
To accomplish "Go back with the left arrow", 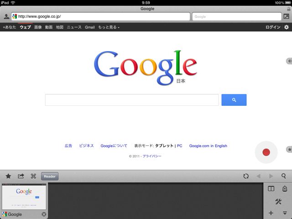I will tap(258, 176).
